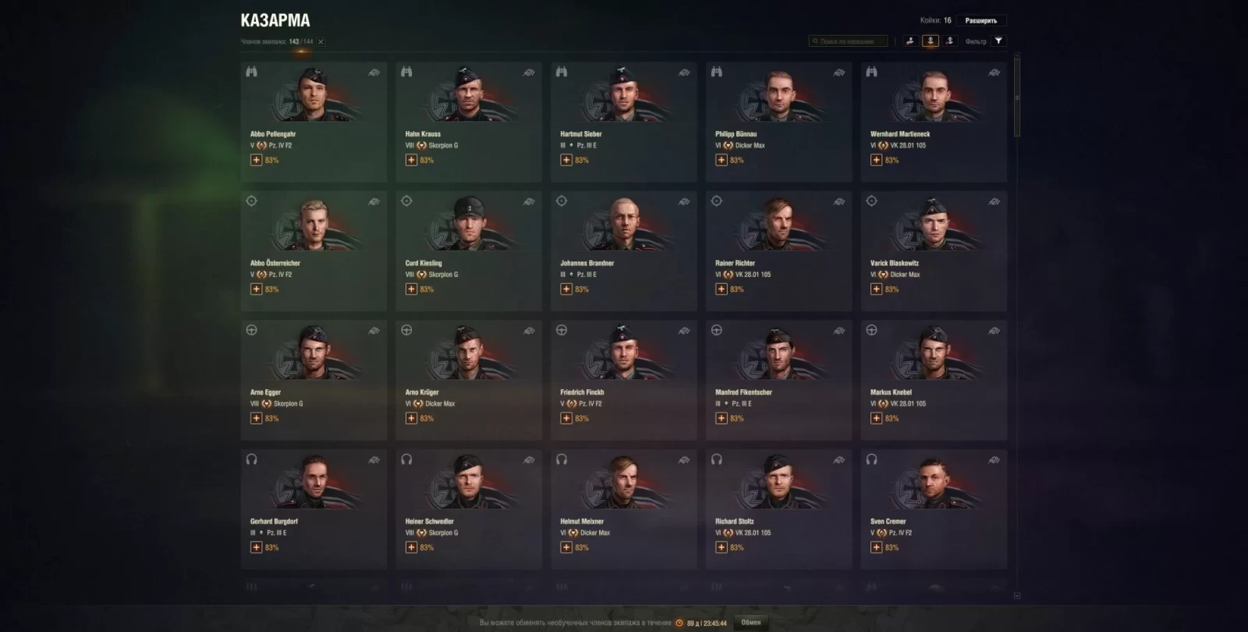
Task: Click the Расширить bunks button
Action: click(x=980, y=20)
